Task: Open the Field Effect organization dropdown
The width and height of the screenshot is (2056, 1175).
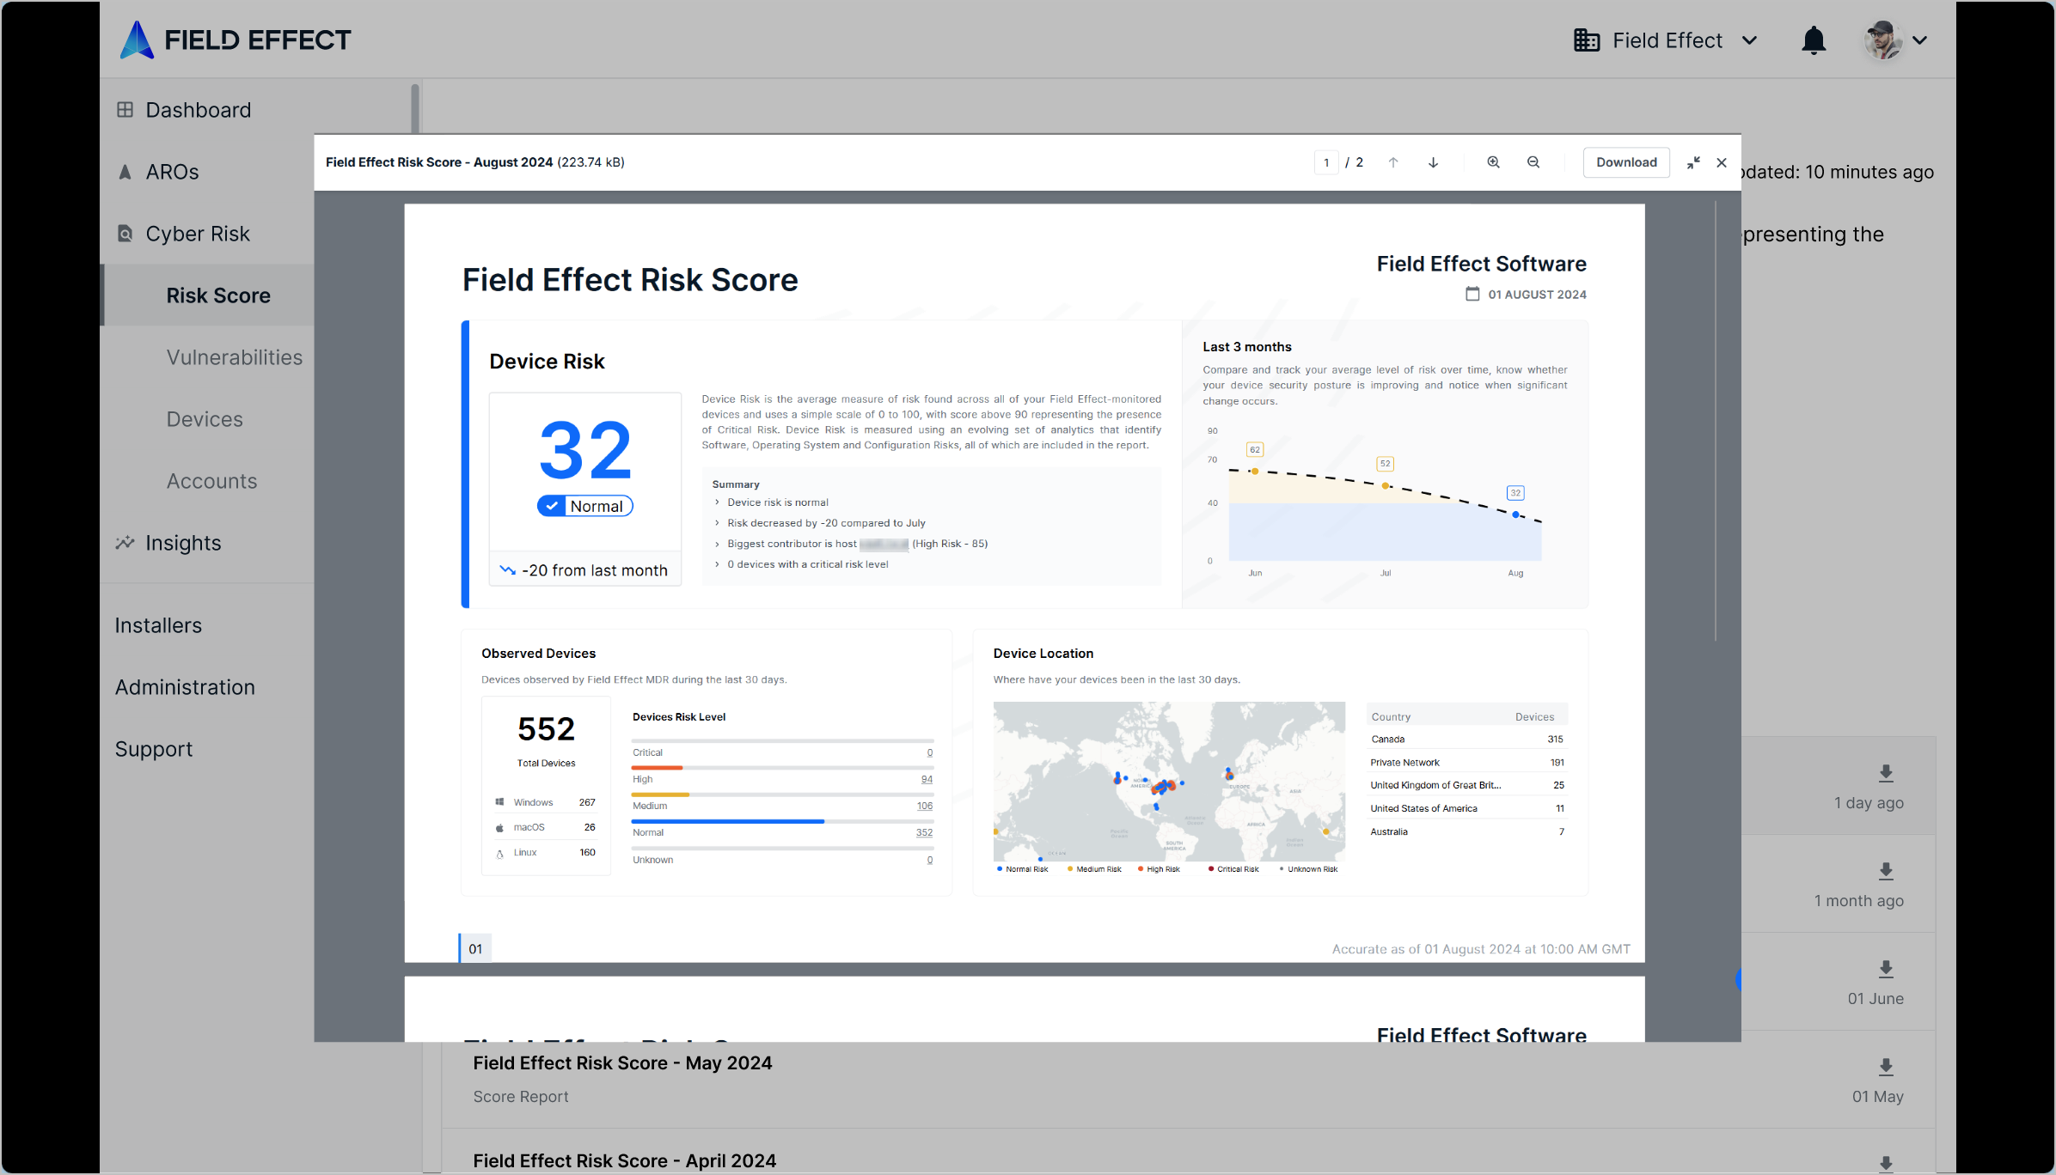Action: 1666,40
